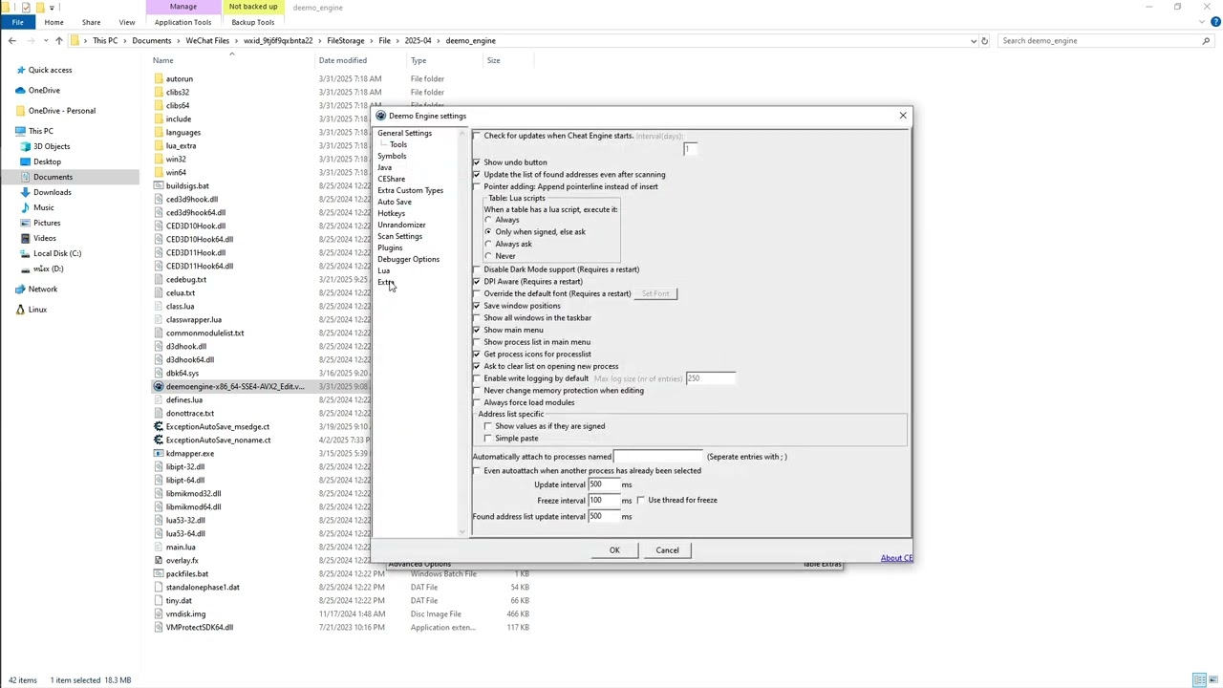Screen dimensions: 1223x688
Task: Select the languages folder icon
Action: (159, 132)
